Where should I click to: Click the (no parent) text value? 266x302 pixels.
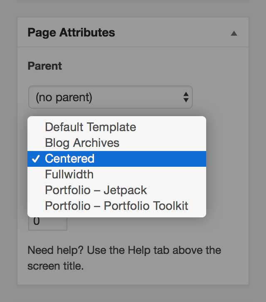[64, 97]
